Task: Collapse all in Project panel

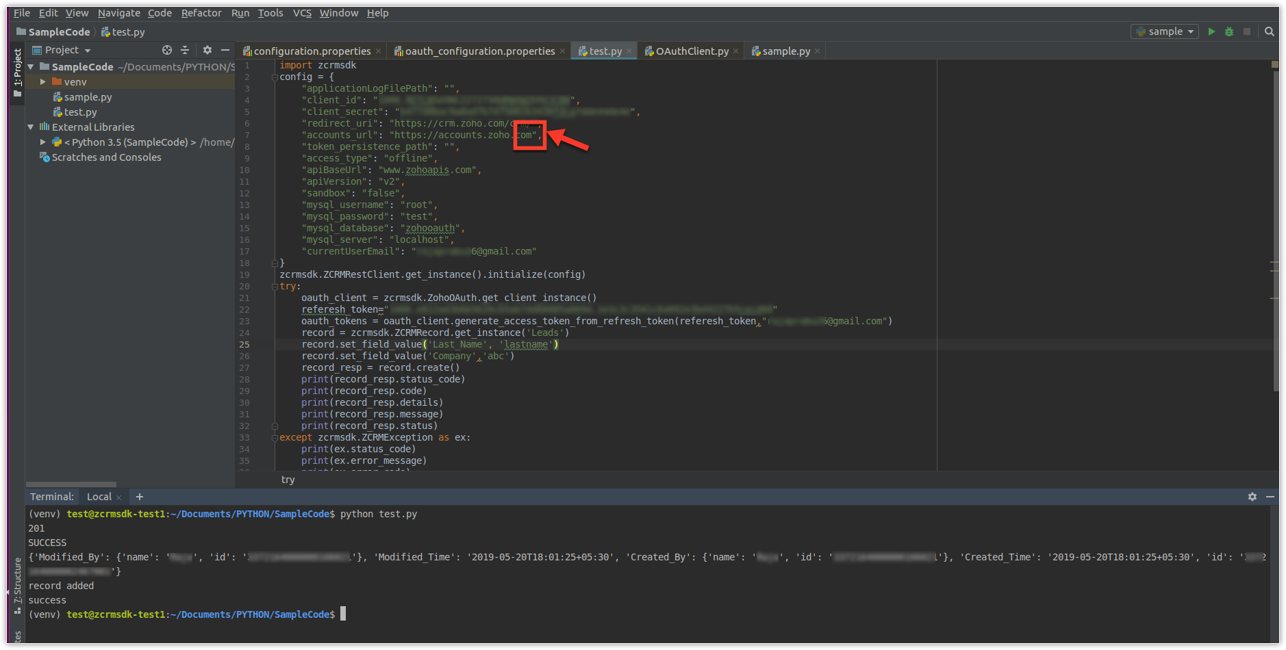Action: pyautogui.click(x=184, y=50)
